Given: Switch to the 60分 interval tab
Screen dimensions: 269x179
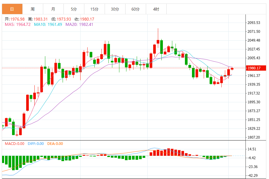Looking at the screenshot, I should [x=136, y=9].
